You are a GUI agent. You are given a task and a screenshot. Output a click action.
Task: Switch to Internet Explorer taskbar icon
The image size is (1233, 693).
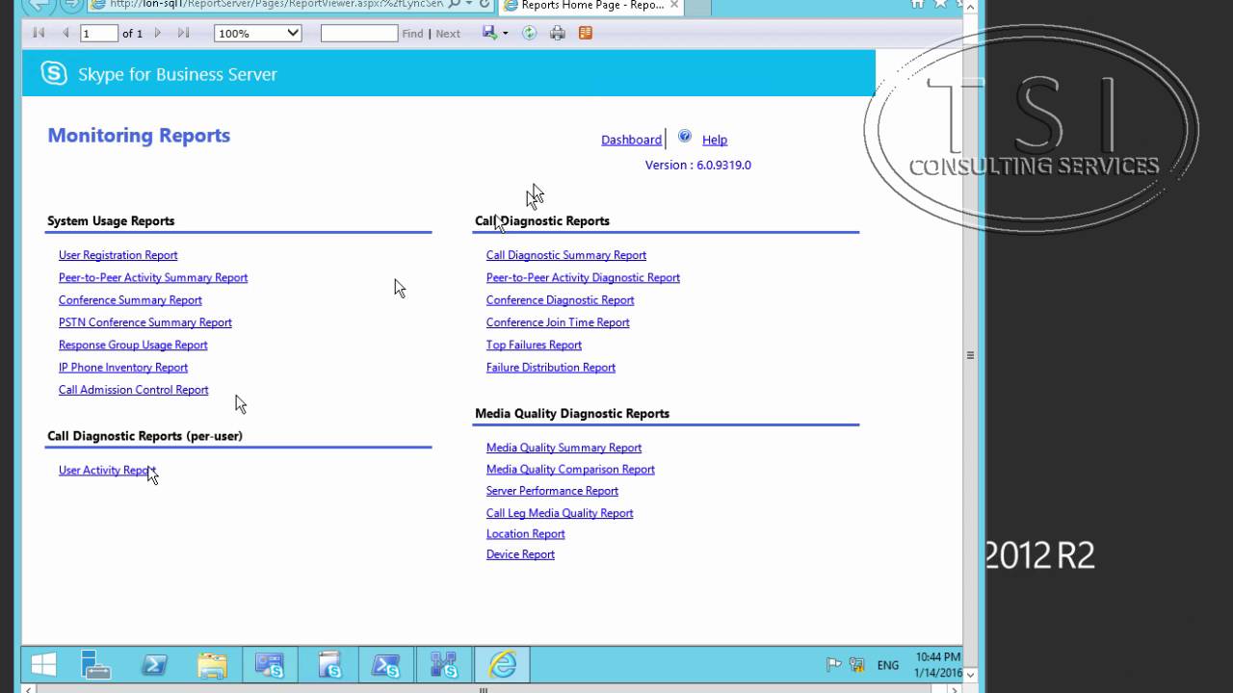(503, 665)
